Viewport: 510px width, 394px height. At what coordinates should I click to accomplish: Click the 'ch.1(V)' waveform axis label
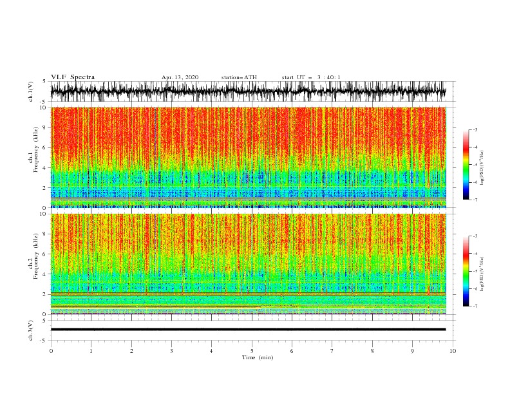pyautogui.click(x=30, y=91)
